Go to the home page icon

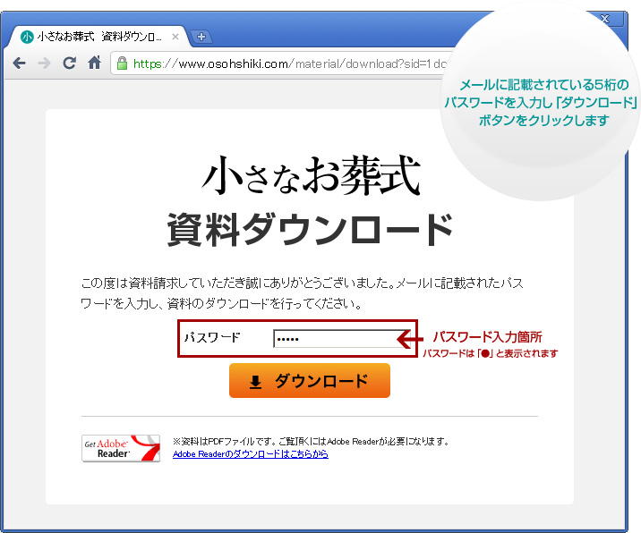coord(94,63)
